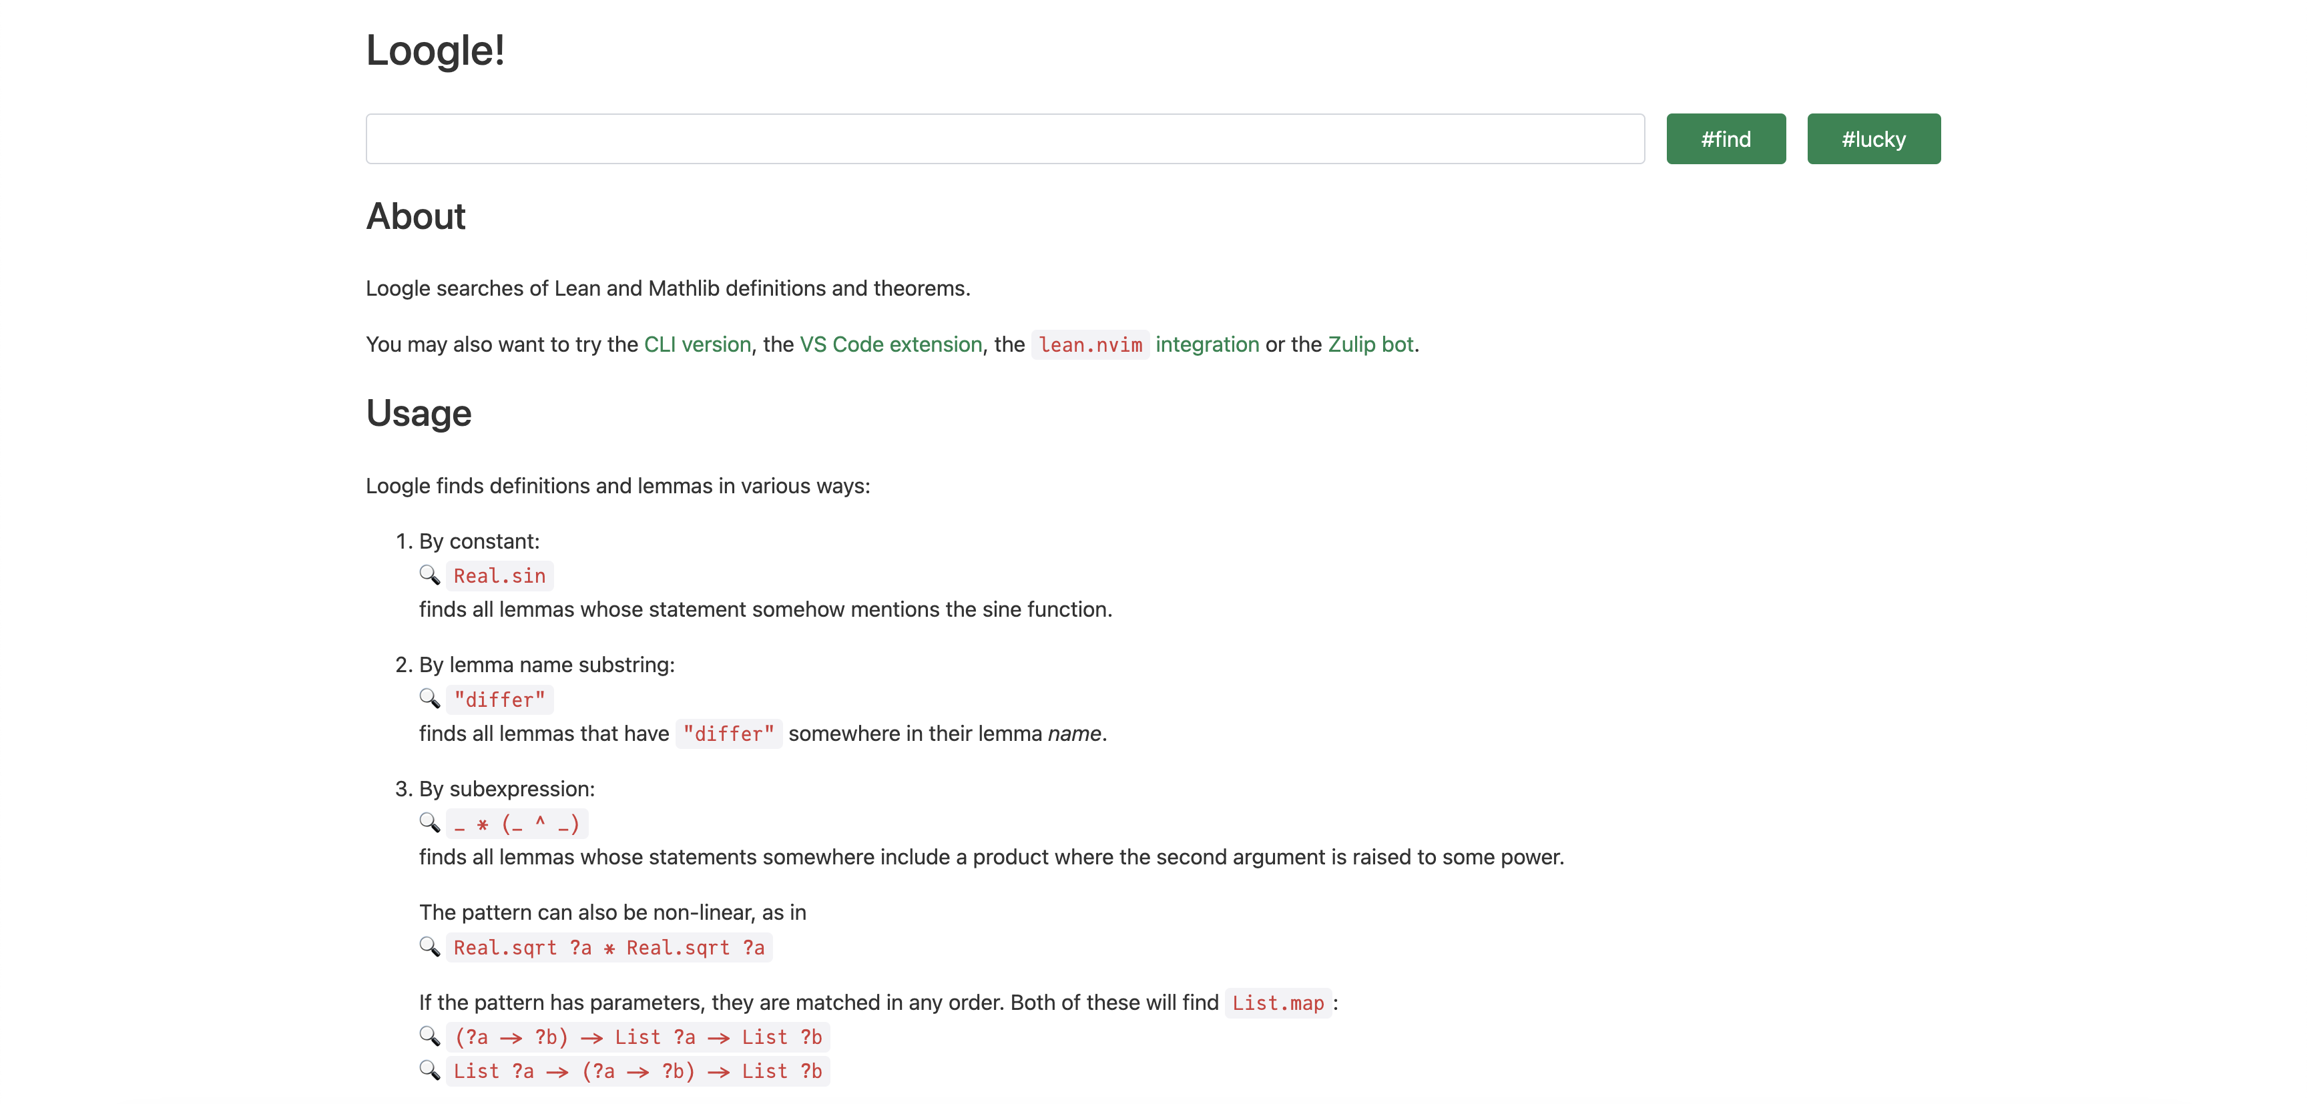
Task: Click the About heading
Action: pyautogui.click(x=416, y=217)
